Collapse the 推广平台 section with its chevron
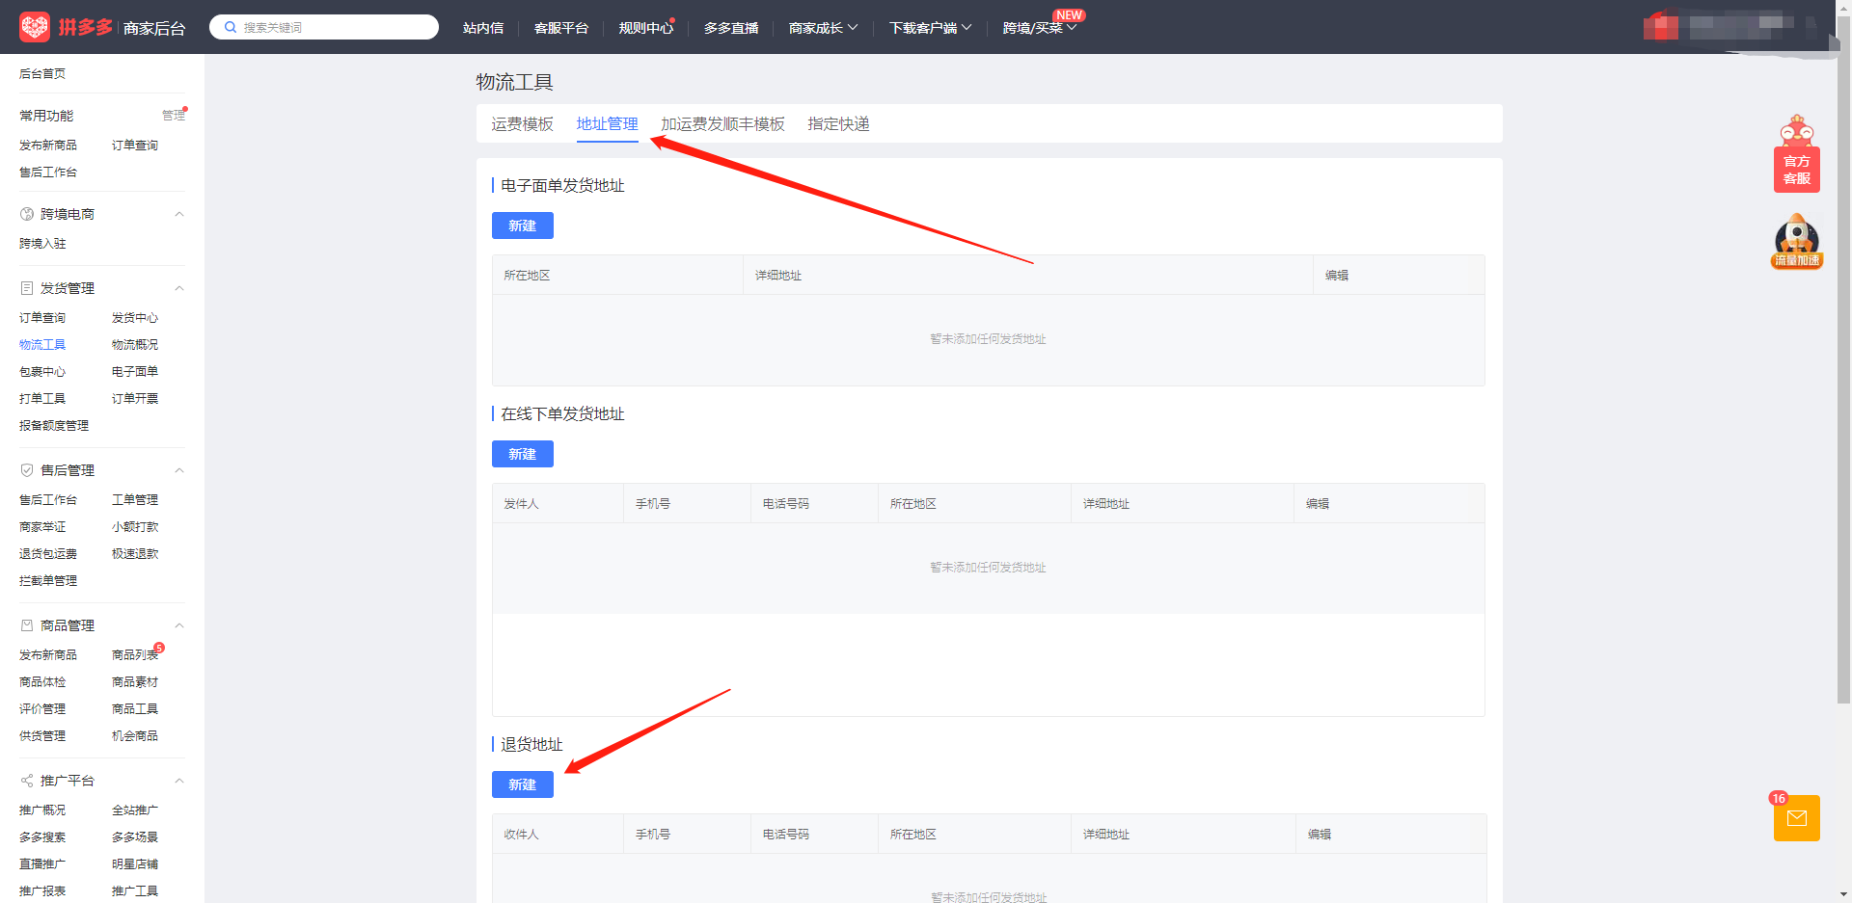The height and width of the screenshot is (903, 1852). point(179,781)
